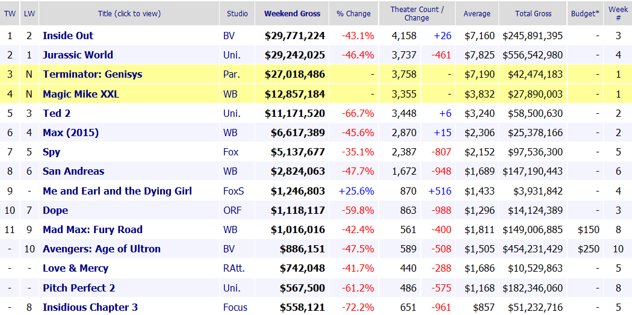
Task: Select the $250 budget for Avengers
Action: [588, 249]
